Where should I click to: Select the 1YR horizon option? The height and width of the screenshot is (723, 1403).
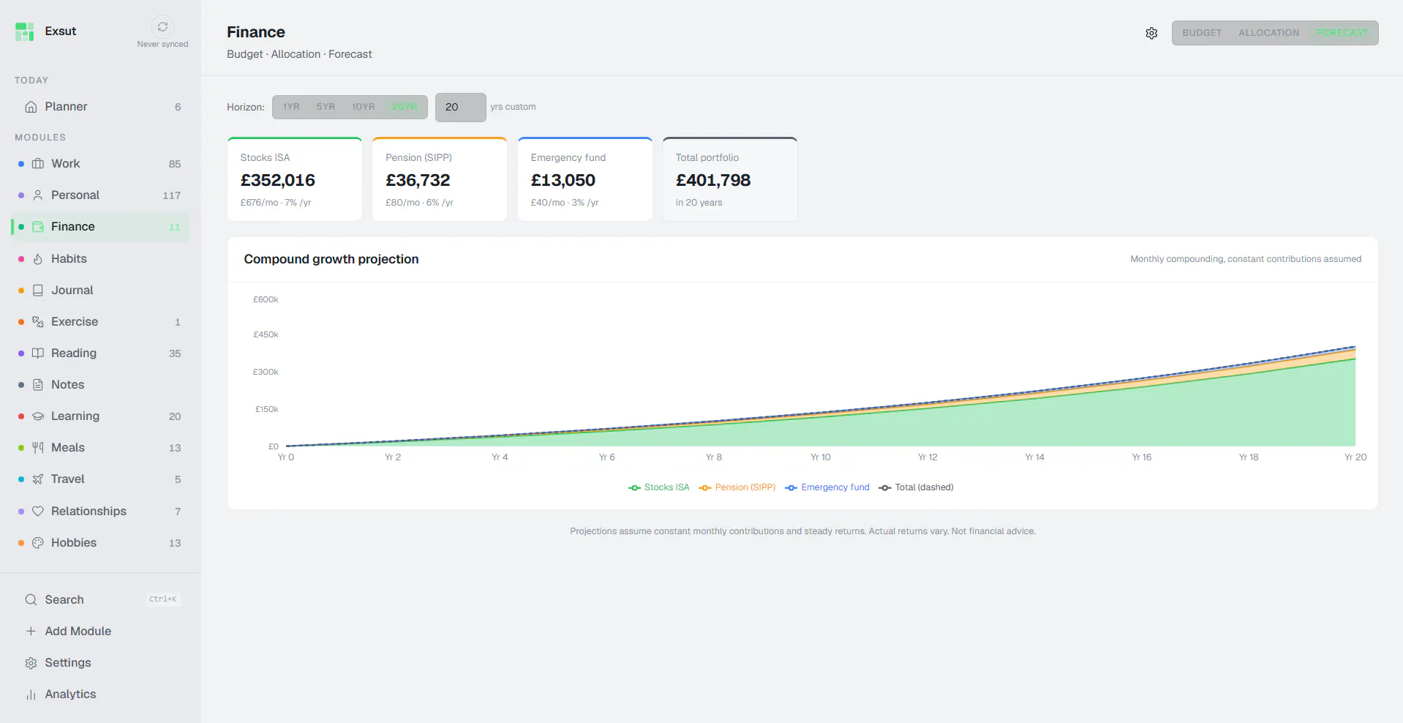pyautogui.click(x=291, y=107)
